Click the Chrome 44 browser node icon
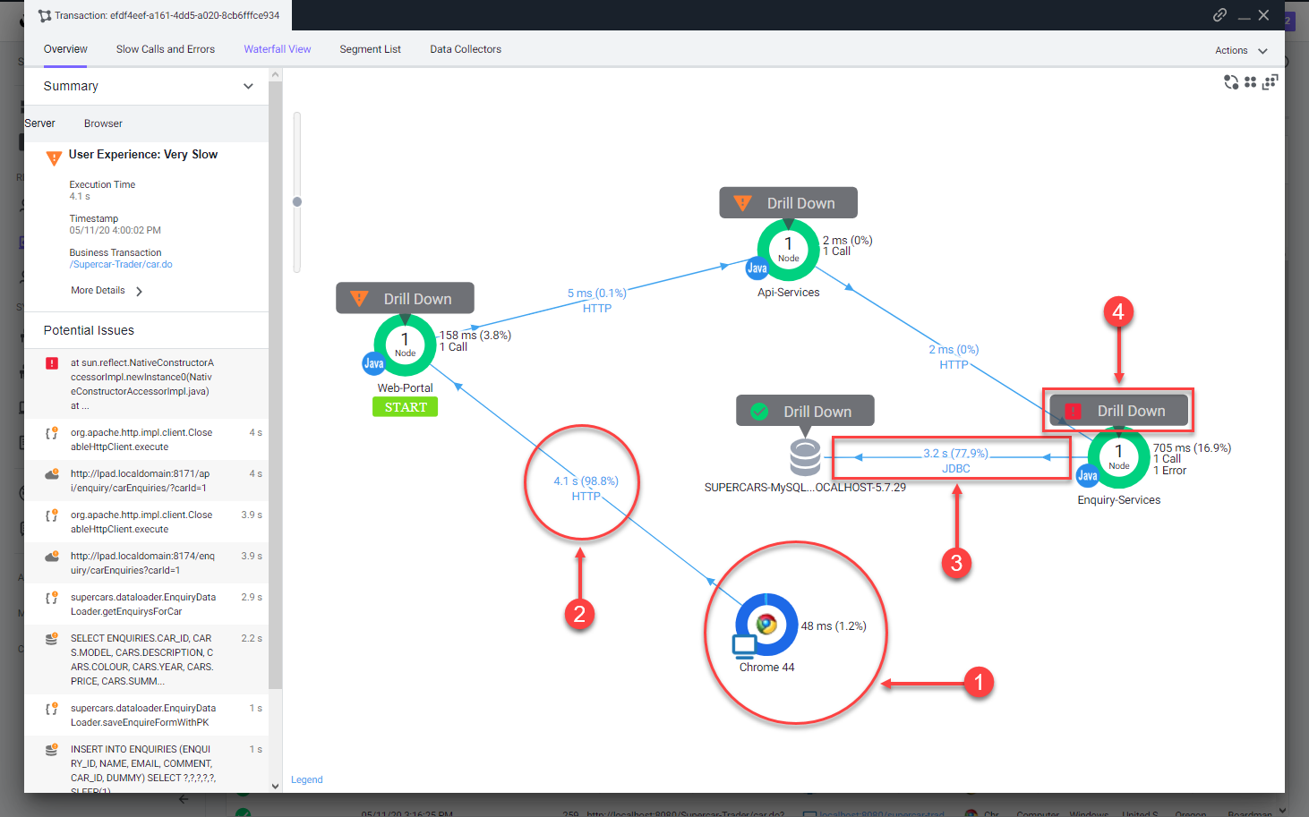This screenshot has height=817, width=1309. (x=766, y=625)
